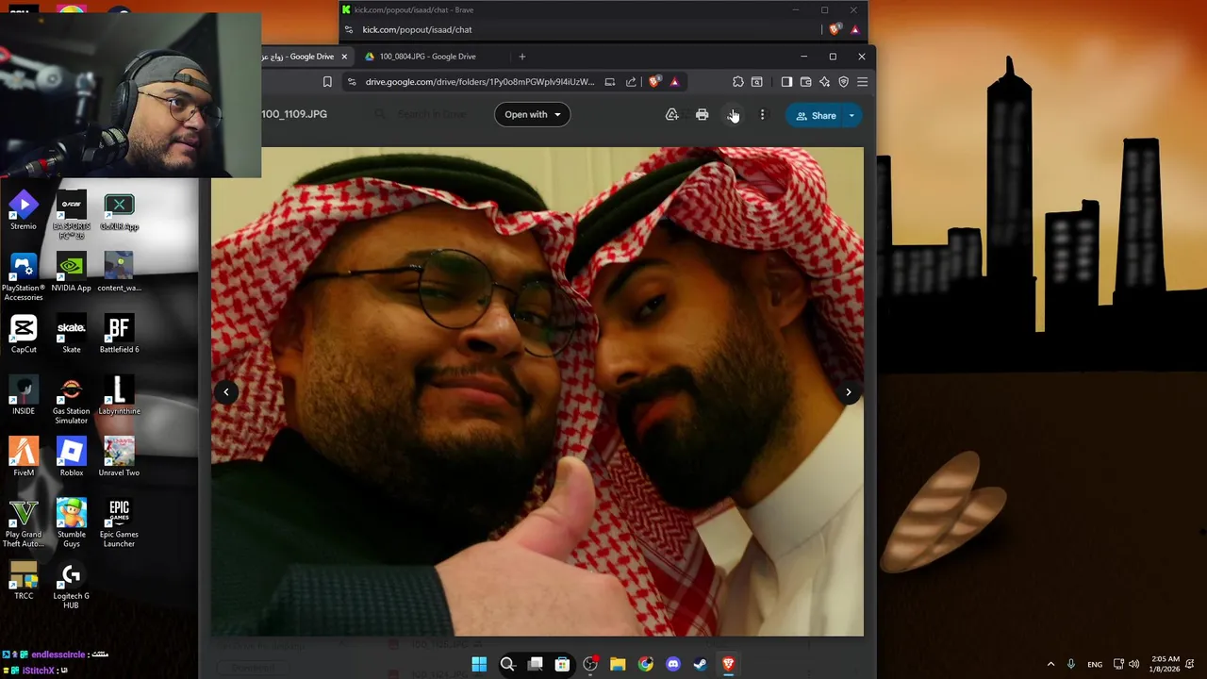This screenshot has height=679, width=1207.
Task: Click the share page icon in address bar
Action: [x=631, y=82]
